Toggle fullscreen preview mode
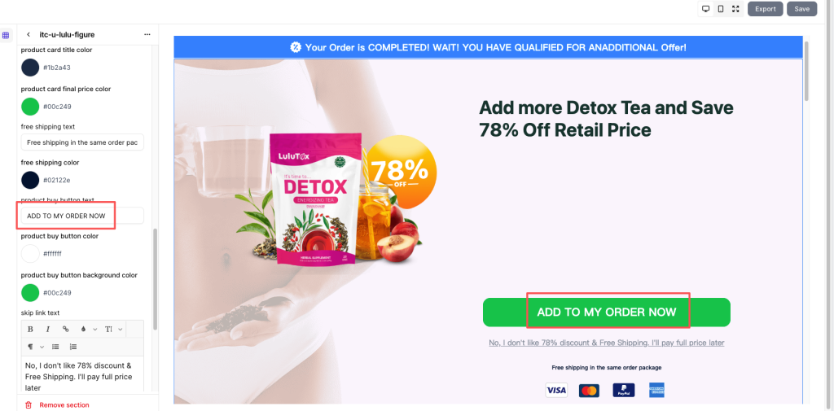 735,9
